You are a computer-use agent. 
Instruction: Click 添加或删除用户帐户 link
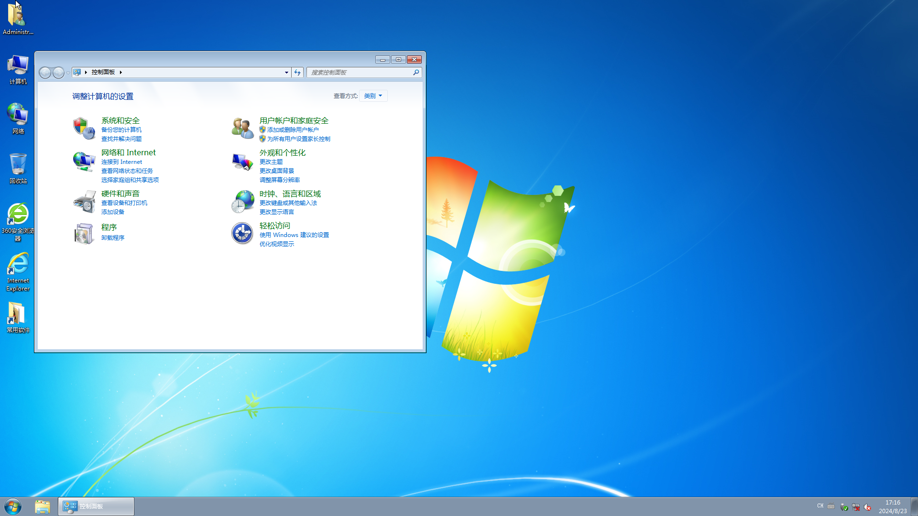pos(293,130)
